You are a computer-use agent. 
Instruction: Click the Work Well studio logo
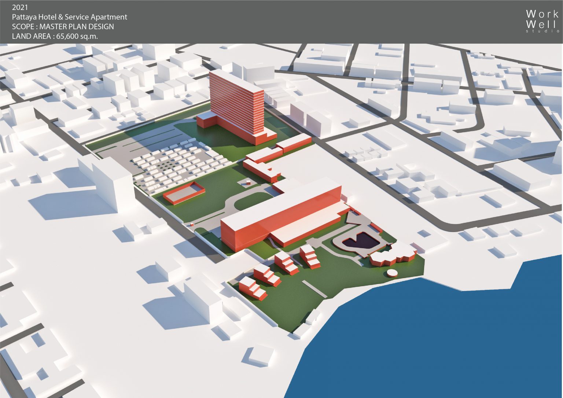coord(543,21)
